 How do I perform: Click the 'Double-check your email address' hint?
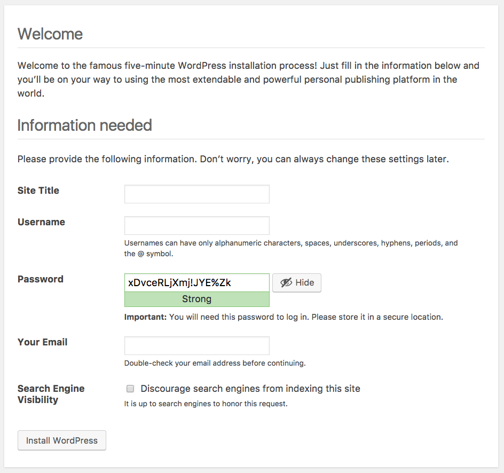pyautogui.click(x=215, y=364)
